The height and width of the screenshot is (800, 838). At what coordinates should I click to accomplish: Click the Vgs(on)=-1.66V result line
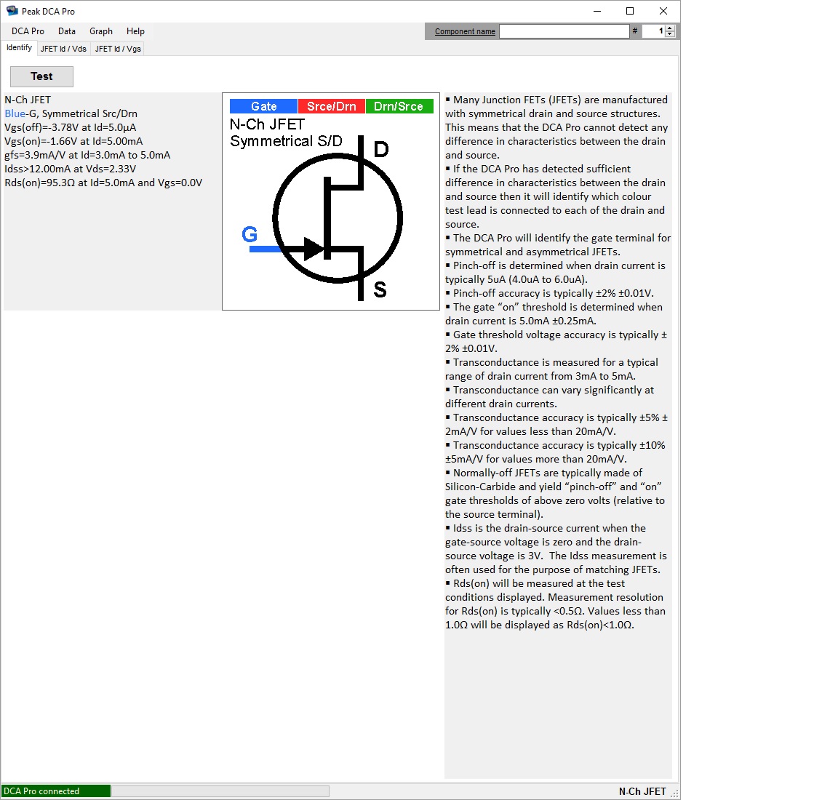[73, 142]
